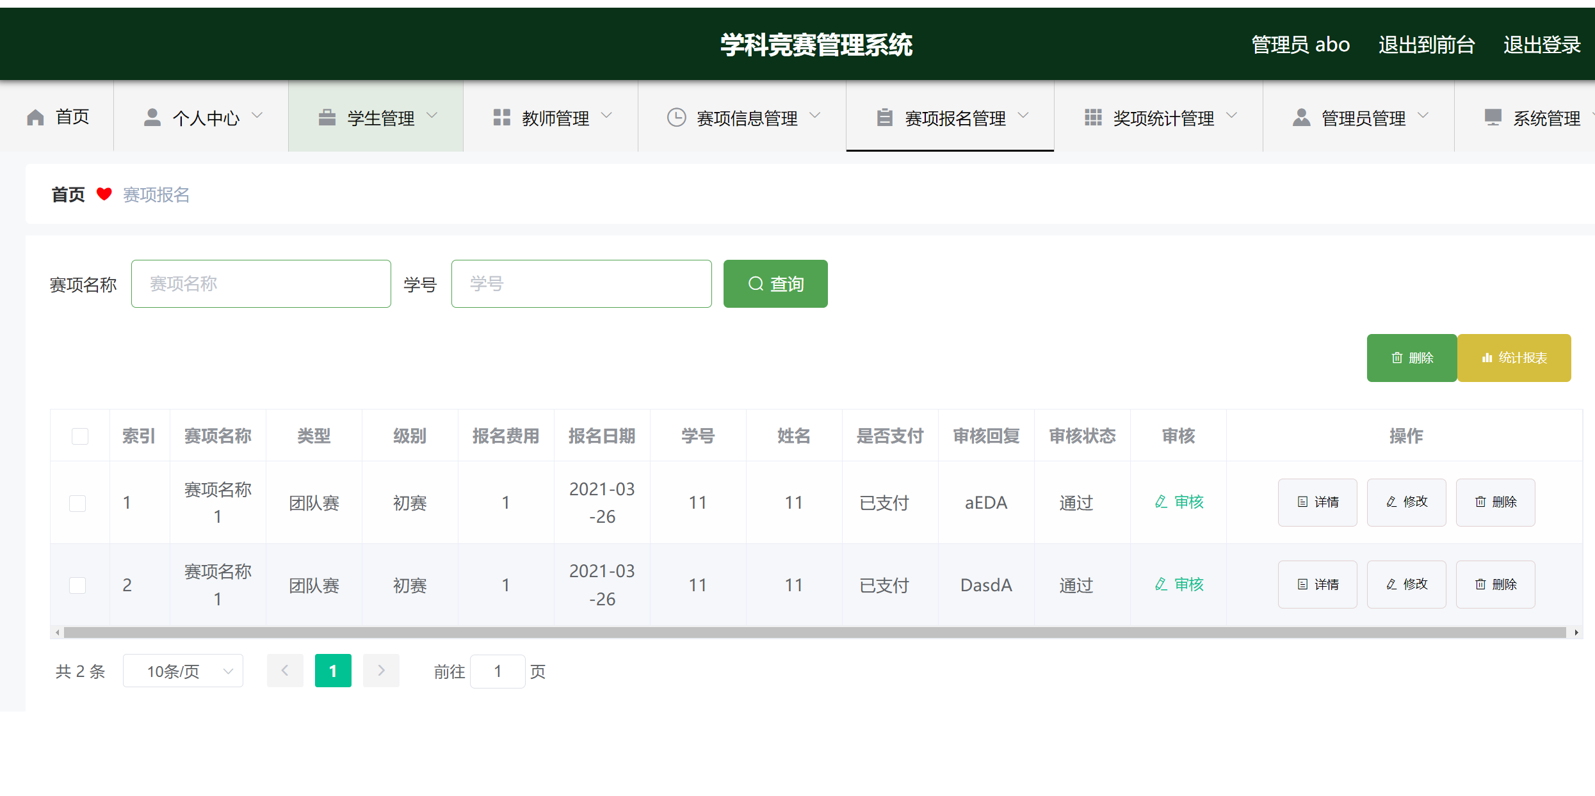Open the 学生管理 briefcase icon
The height and width of the screenshot is (796, 1595).
[x=328, y=116]
